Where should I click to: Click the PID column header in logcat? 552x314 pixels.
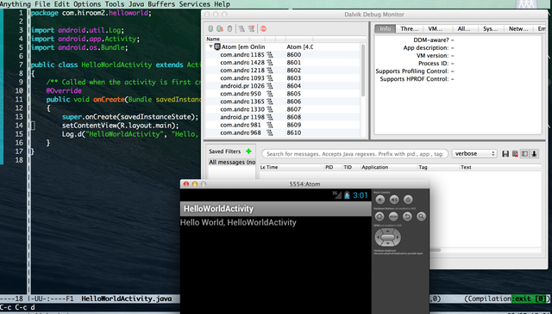(x=333, y=167)
